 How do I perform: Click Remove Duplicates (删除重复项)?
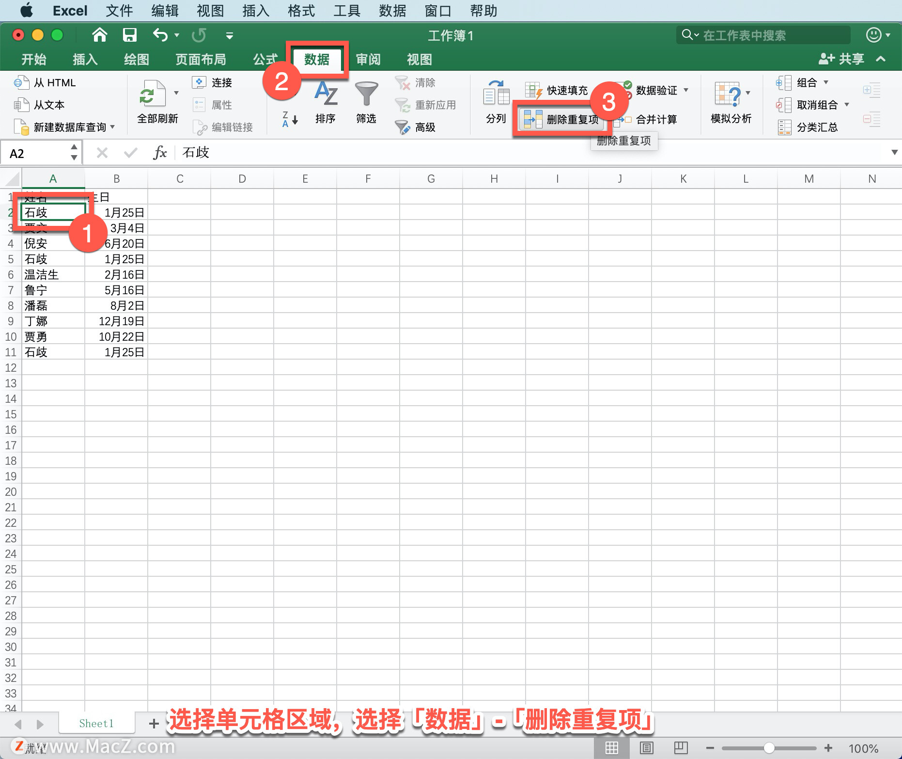coord(561,119)
